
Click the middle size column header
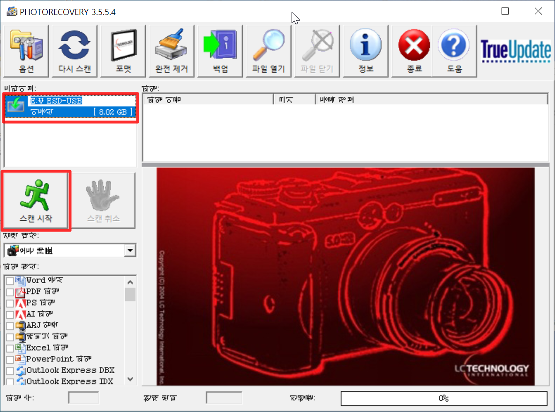[x=294, y=100]
